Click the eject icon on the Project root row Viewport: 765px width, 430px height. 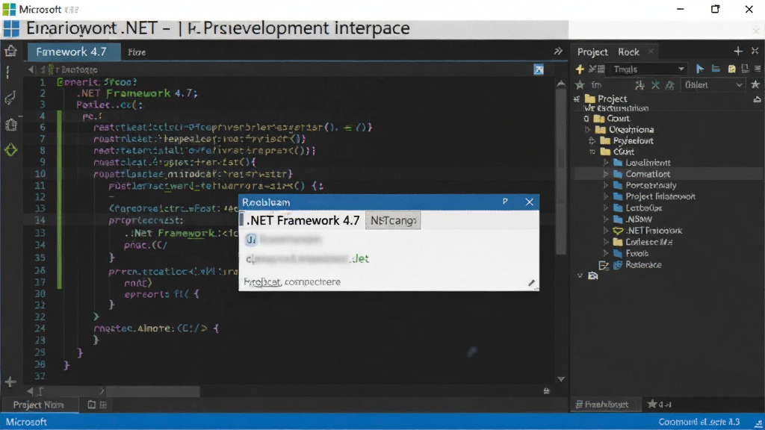pyautogui.click(x=757, y=99)
